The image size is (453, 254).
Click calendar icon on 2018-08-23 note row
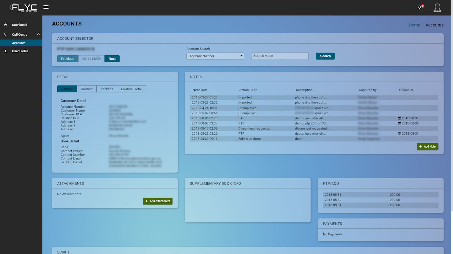[399, 134]
